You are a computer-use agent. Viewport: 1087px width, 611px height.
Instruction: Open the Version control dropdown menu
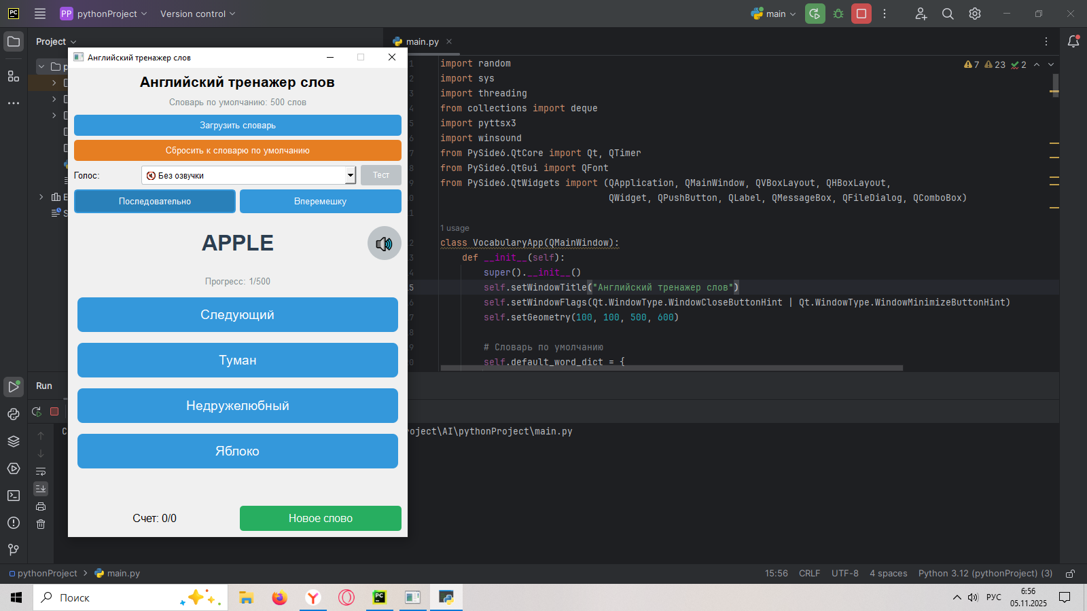[x=198, y=14]
